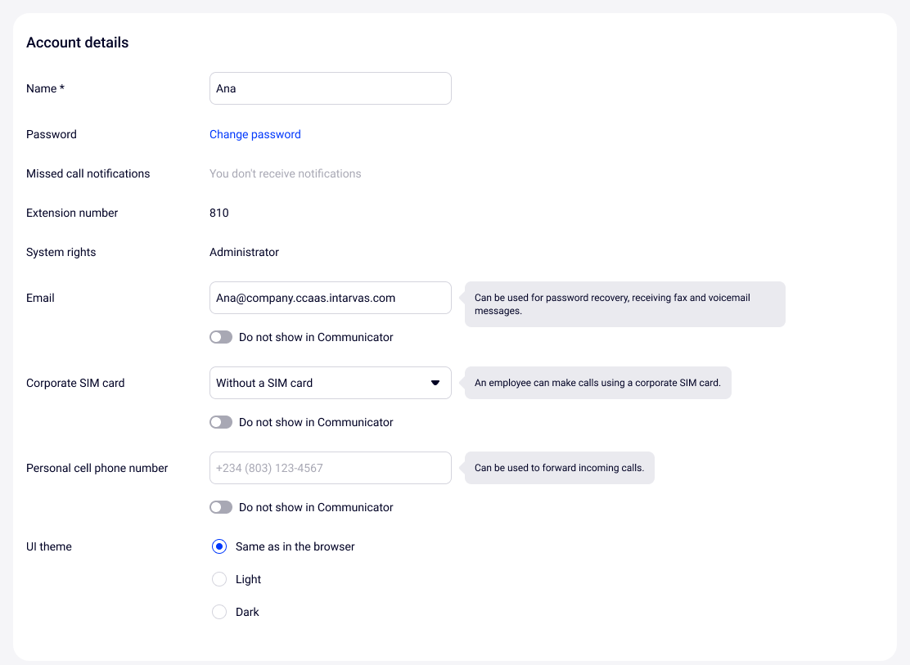
Task: Choose the Dark UI theme radio button
Action: 219,612
